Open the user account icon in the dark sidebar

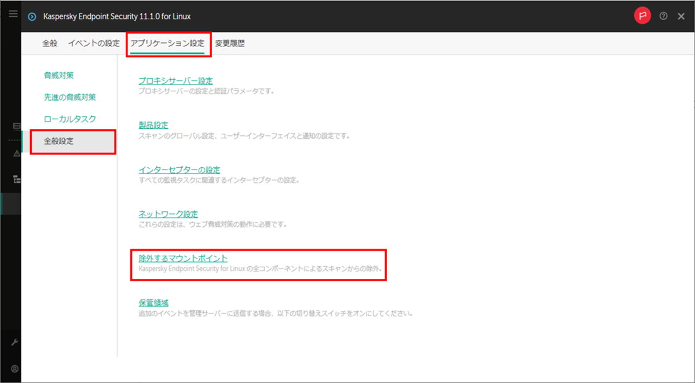(x=15, y=368)
